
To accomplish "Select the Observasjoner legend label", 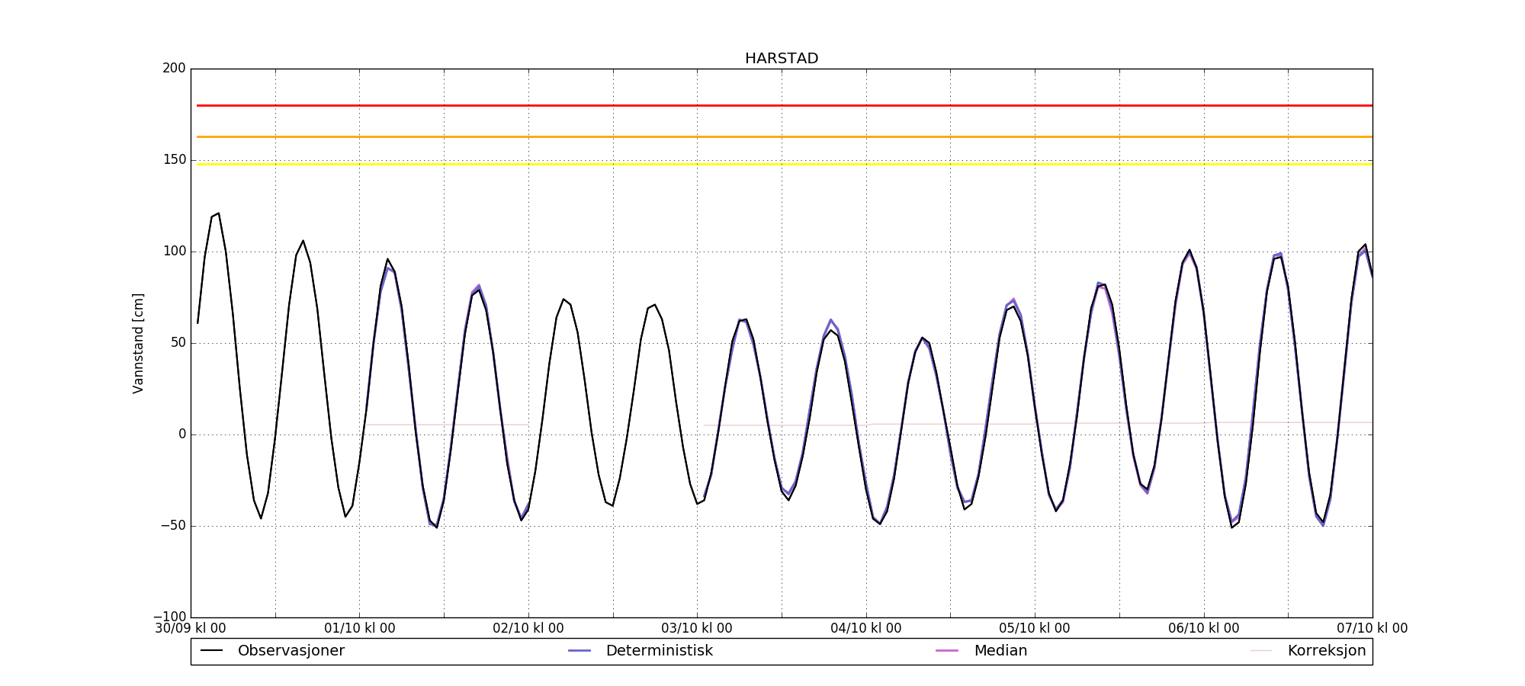I will [291, 651].
